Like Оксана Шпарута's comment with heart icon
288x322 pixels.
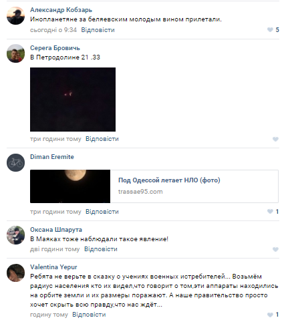pyautogui.click(x=275, y=249)
